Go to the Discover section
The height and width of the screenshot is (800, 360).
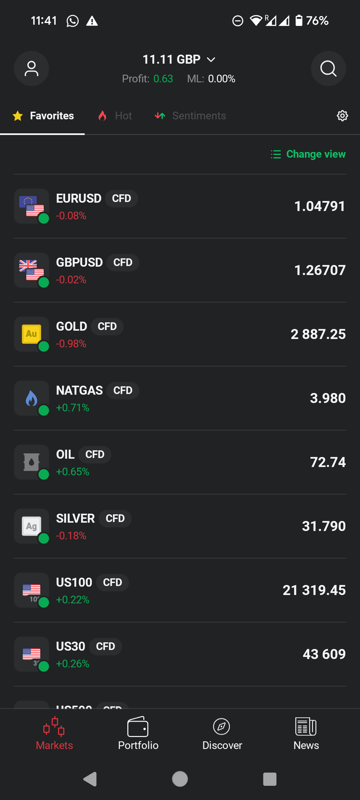point(222,733)
